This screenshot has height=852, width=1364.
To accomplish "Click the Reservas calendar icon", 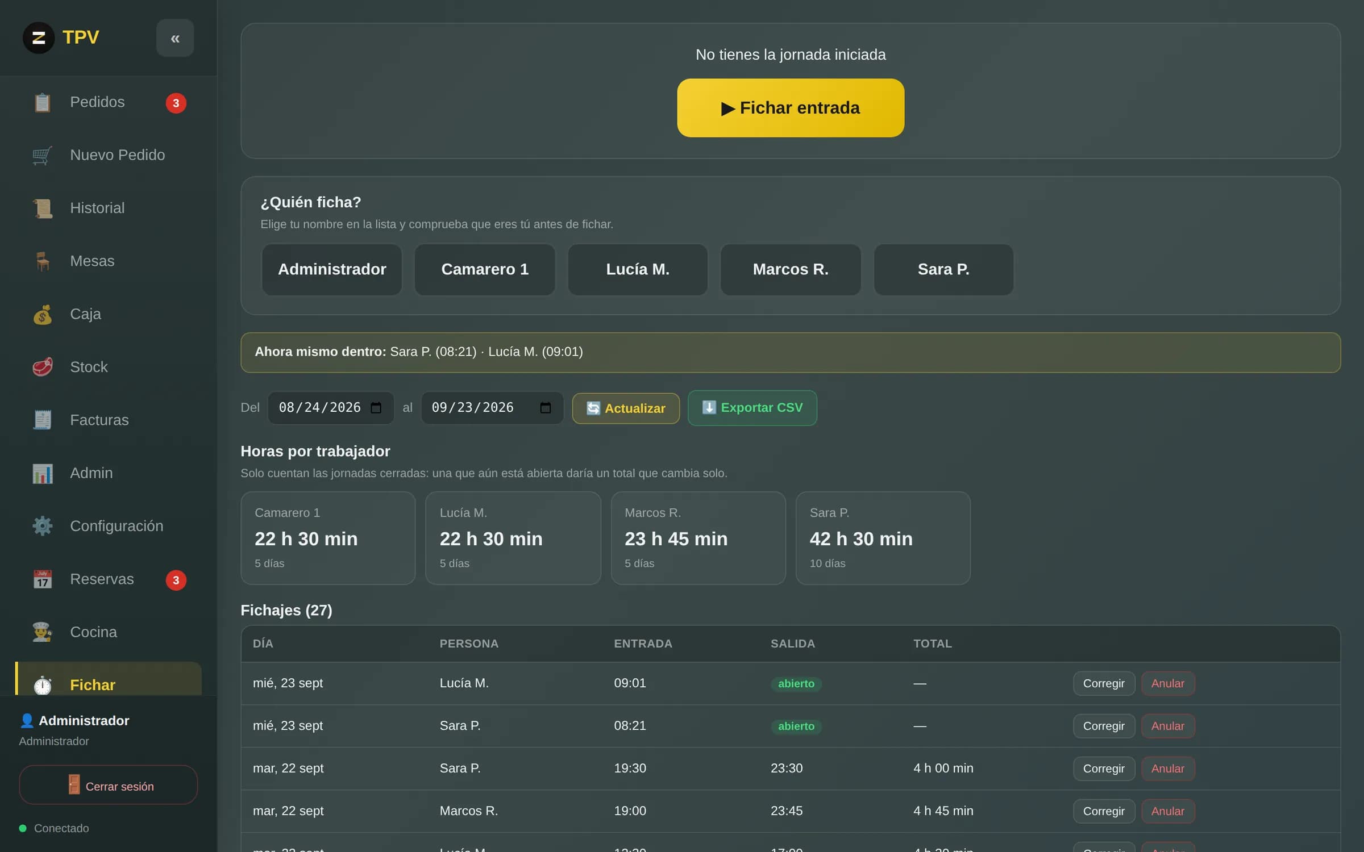I will tap(43, 579).
